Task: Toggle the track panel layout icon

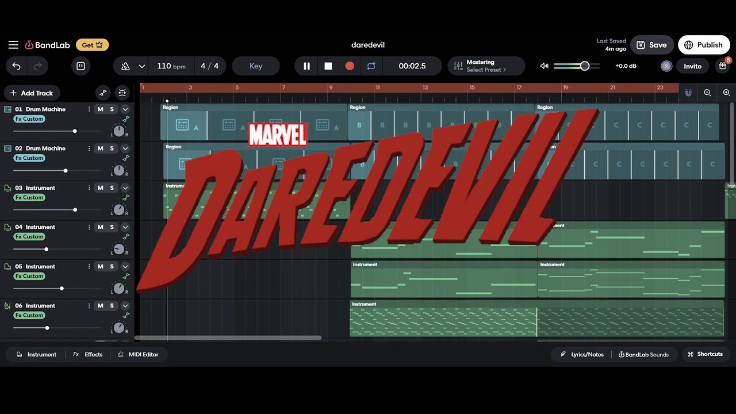Action: click(x=80, y=66)
